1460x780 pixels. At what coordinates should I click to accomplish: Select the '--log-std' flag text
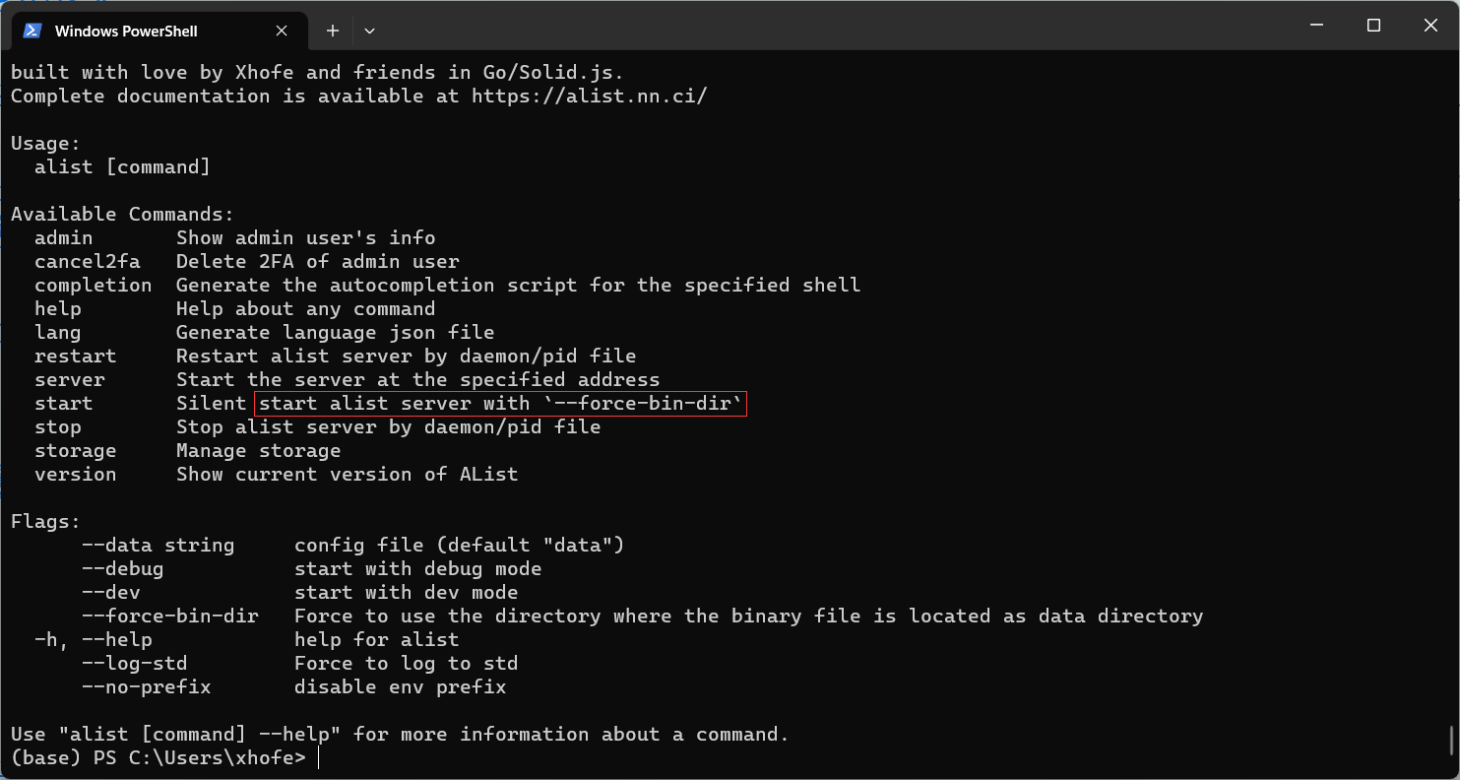[133, 663]
